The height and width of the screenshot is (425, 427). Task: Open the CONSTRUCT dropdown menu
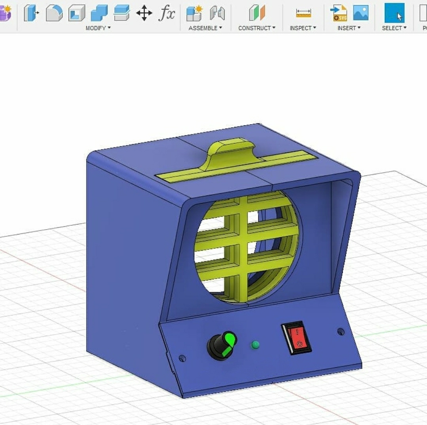(257, 28)
